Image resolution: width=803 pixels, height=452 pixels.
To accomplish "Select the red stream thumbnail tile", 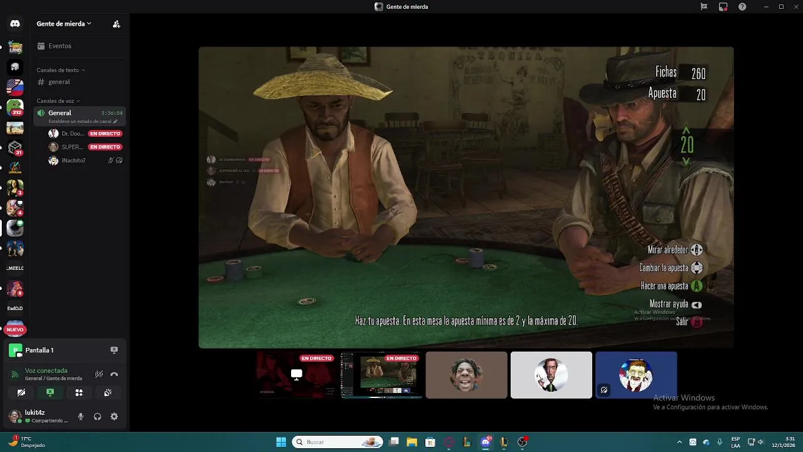I will pos(296,375).
